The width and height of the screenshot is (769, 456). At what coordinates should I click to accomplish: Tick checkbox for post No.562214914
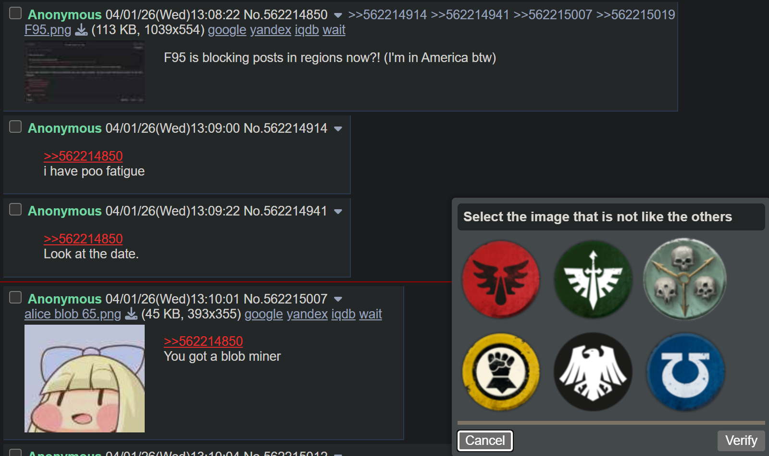coord(15,127)
